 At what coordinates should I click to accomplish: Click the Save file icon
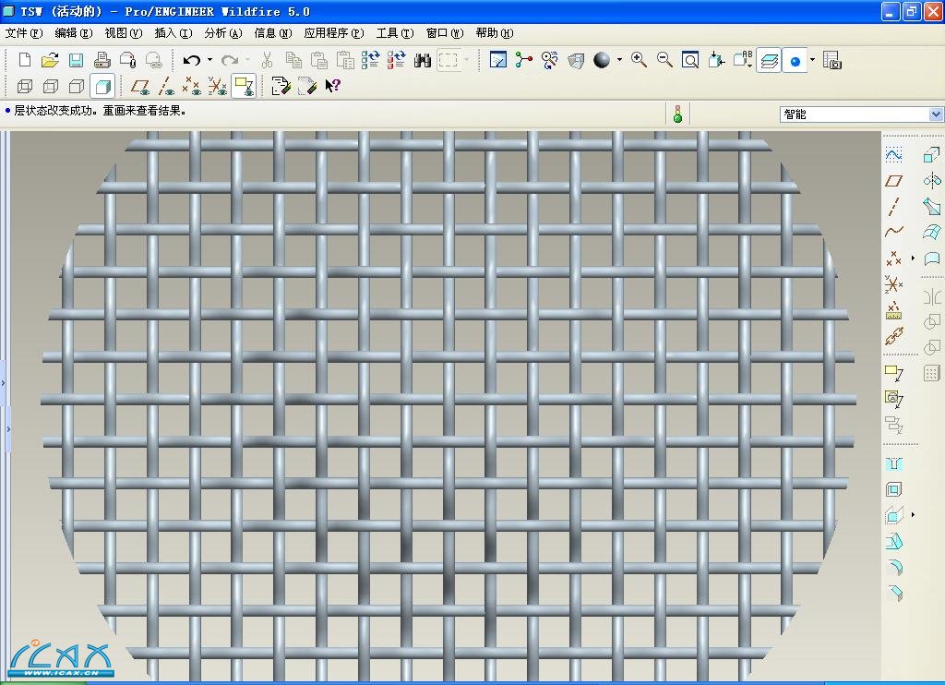(76, 60)
